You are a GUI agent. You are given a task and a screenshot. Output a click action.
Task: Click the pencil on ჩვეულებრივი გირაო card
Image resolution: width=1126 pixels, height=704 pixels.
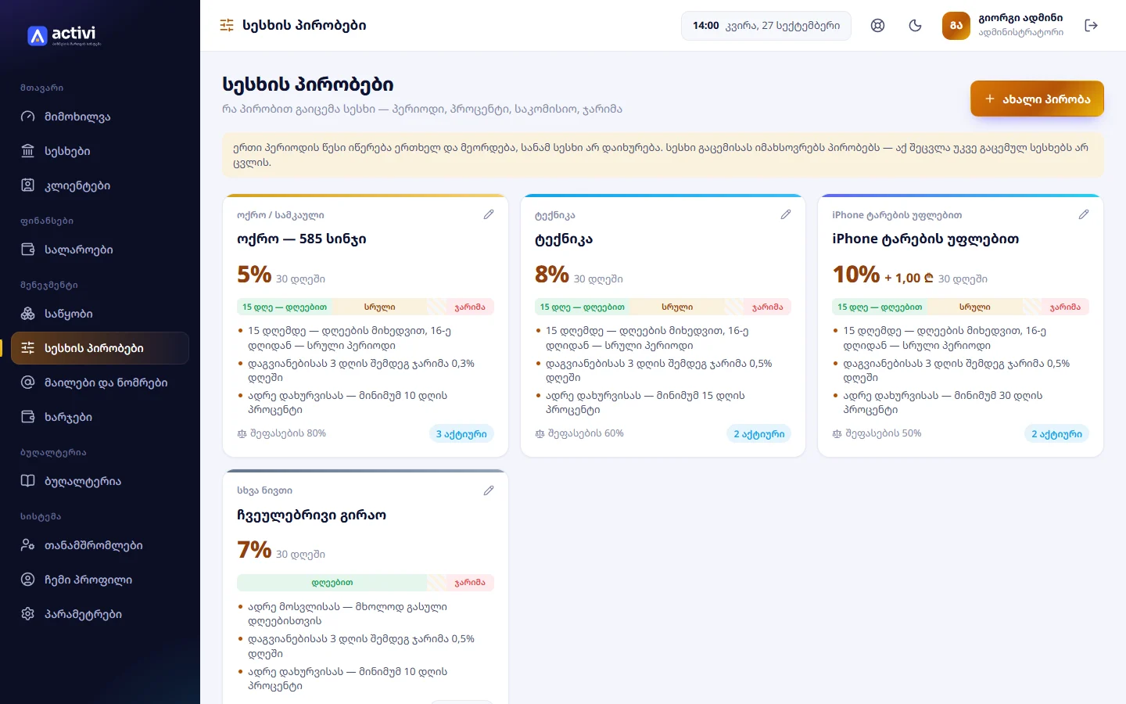point(489,490)
